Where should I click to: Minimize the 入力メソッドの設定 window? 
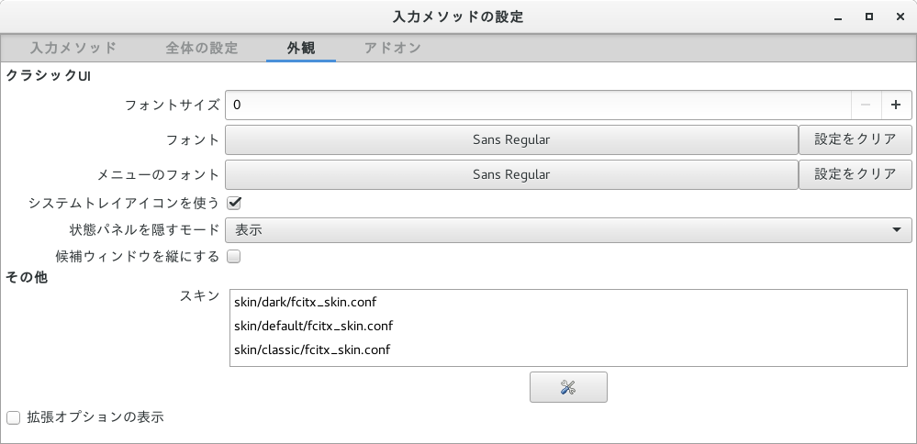838,17
